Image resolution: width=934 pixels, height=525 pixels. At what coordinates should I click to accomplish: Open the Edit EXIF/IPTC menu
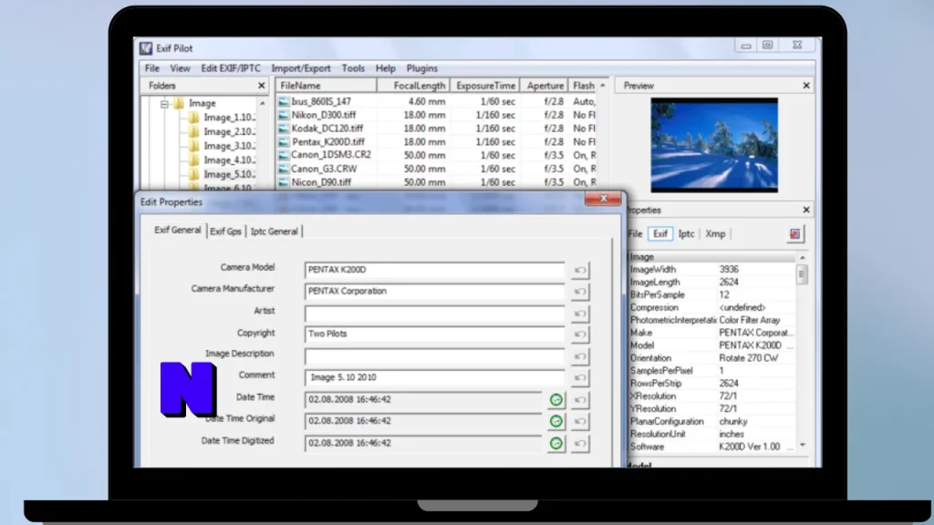pyautogui.click(x=231, y=68)
